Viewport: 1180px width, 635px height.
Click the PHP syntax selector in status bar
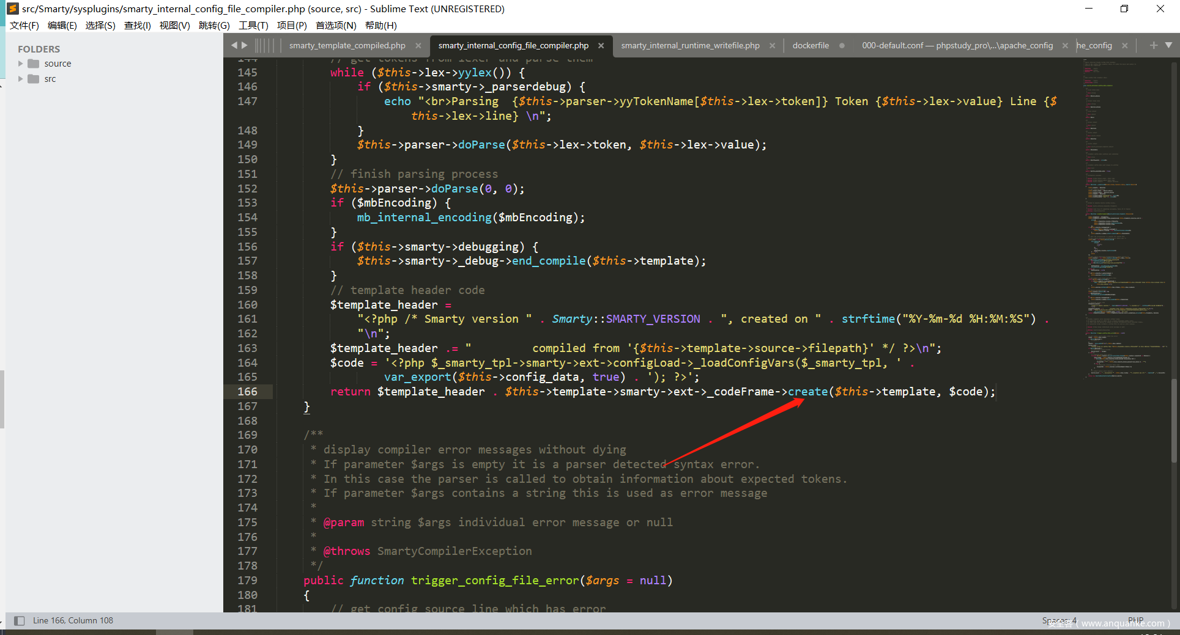click(1135, 620)
